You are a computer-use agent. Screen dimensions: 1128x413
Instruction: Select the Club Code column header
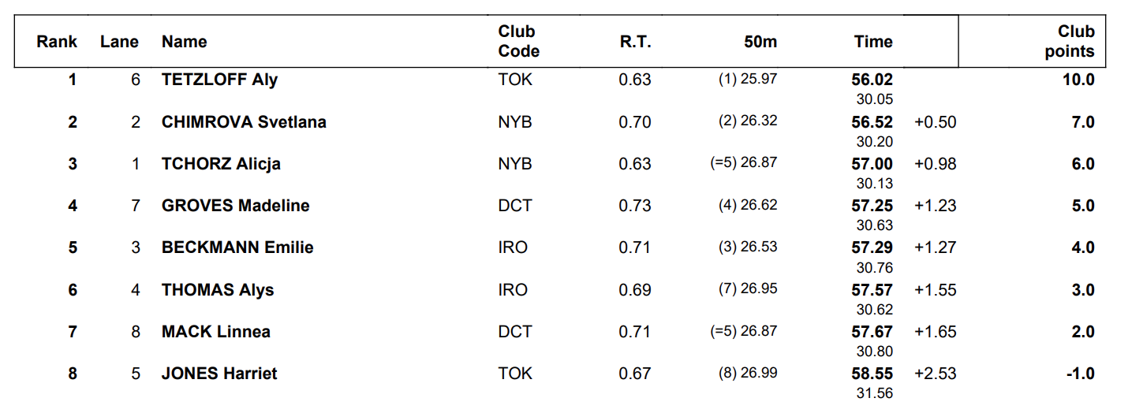(x=519, y=42)
